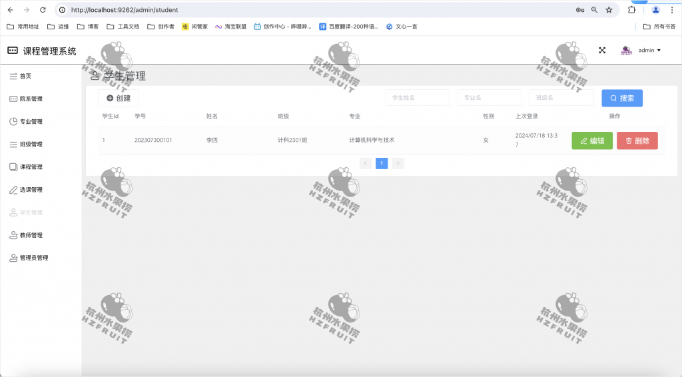The height and width of the screenshot is (377, 682).
Task: Open the 常用地址 bookmark folder
Action: click(x=23, y=27)
